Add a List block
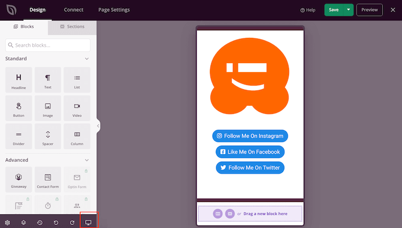402x228 pixels. 77,80
